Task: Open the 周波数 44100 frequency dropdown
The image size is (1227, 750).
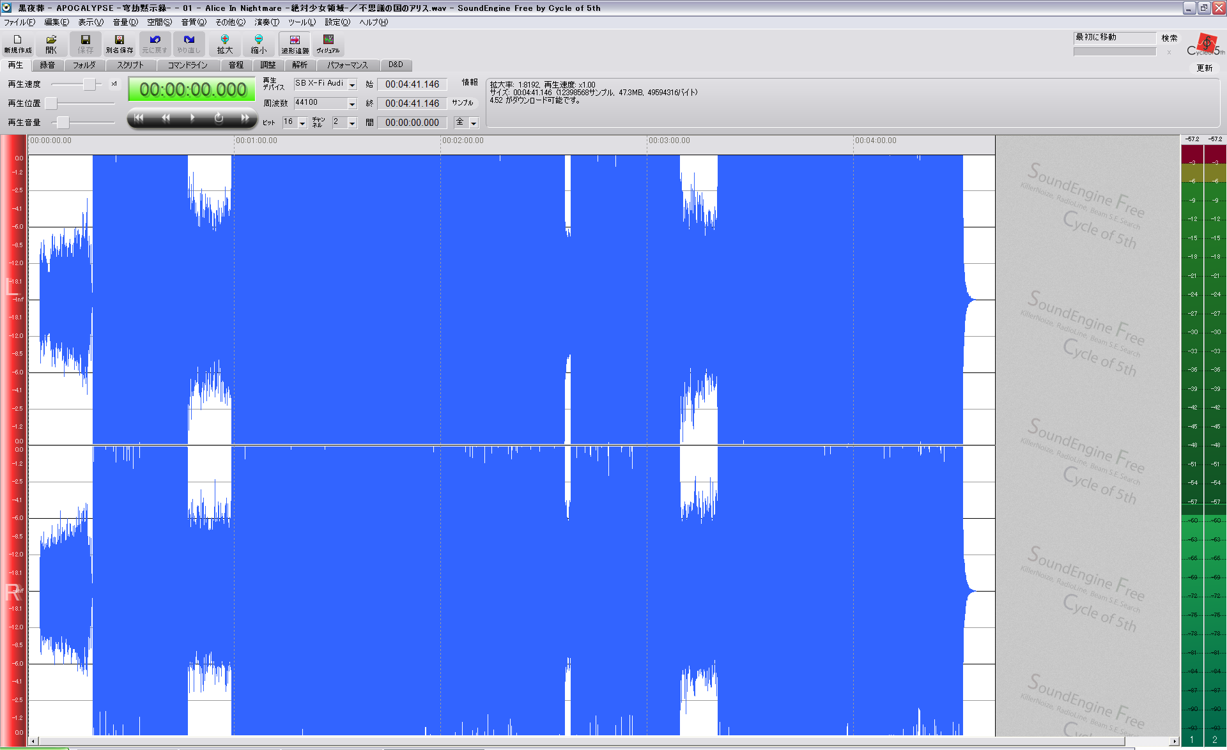Action: (x=352, y=103)
